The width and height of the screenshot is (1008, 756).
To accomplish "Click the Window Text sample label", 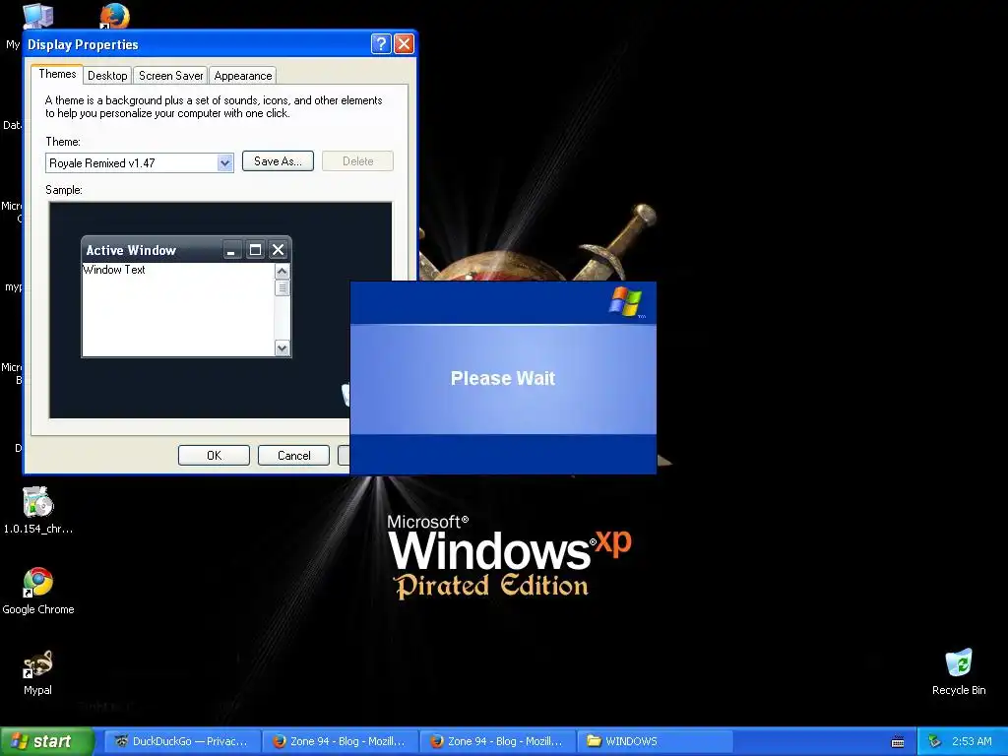I will point(114,270).
